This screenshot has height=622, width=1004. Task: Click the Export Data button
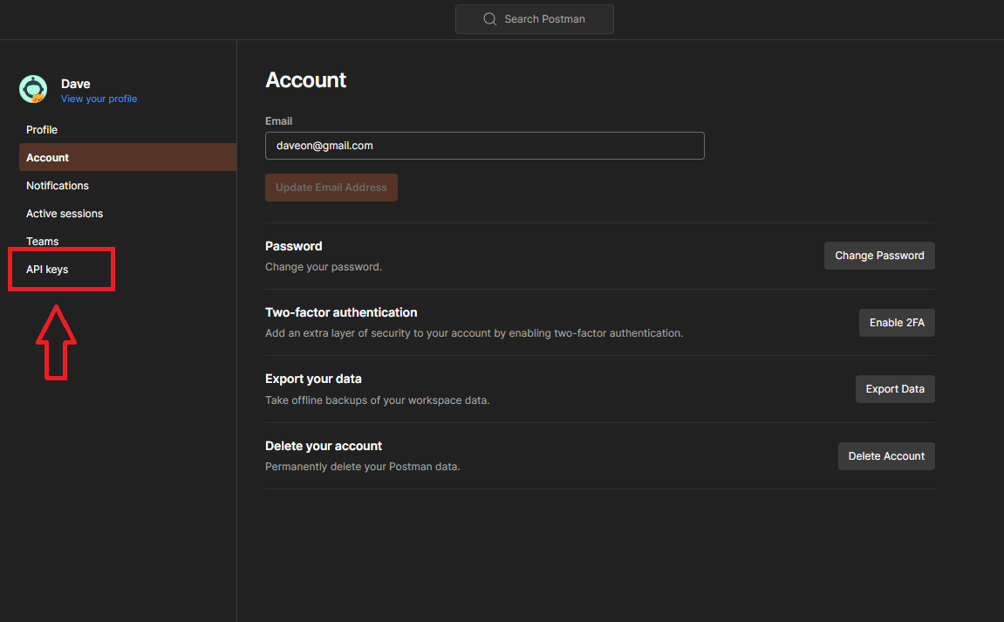click(x=894, y=389)
